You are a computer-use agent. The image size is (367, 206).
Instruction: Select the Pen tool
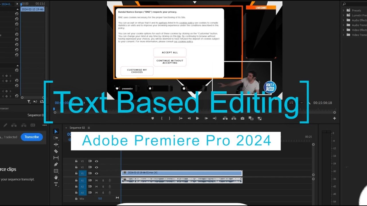(56, 164)
